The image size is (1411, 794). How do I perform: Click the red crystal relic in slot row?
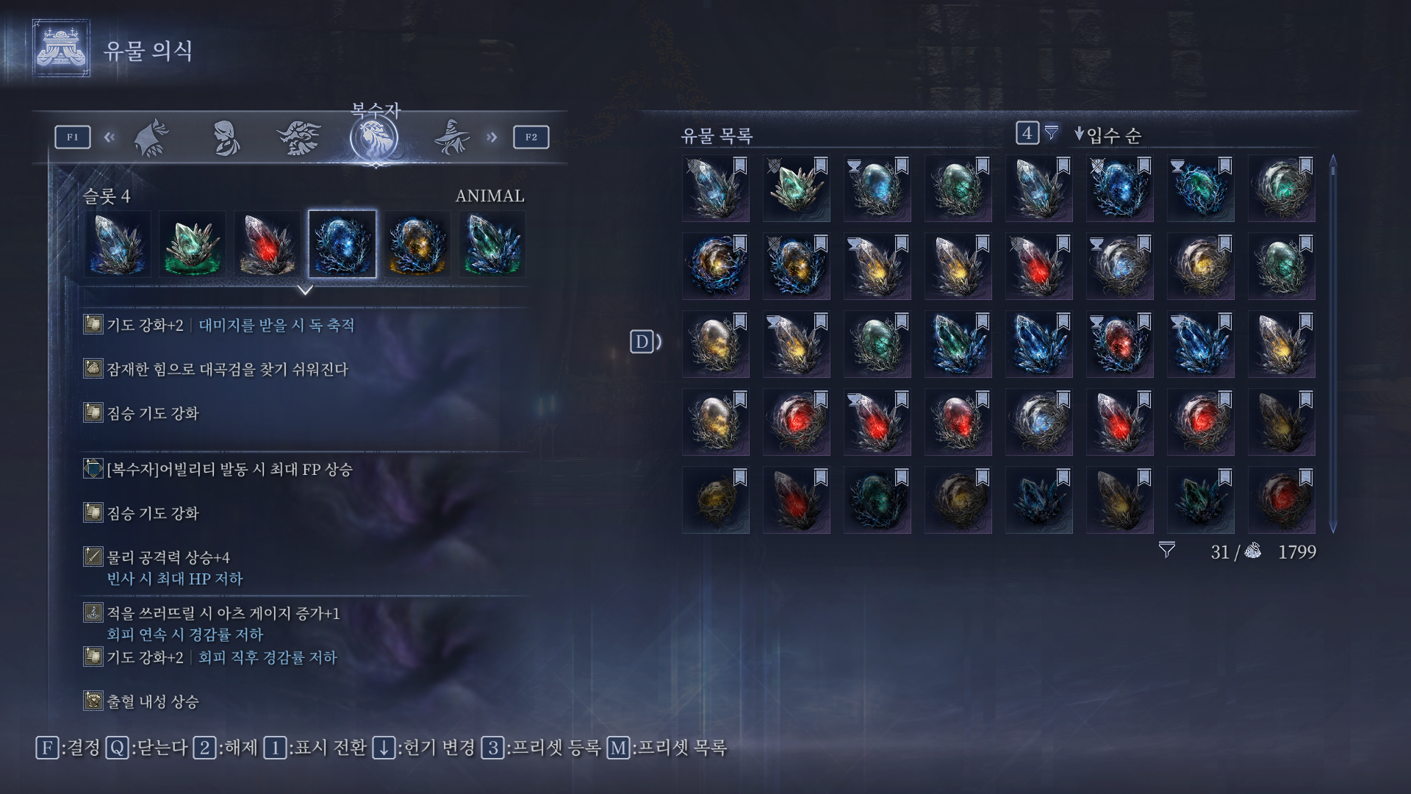tap(267, 244)
